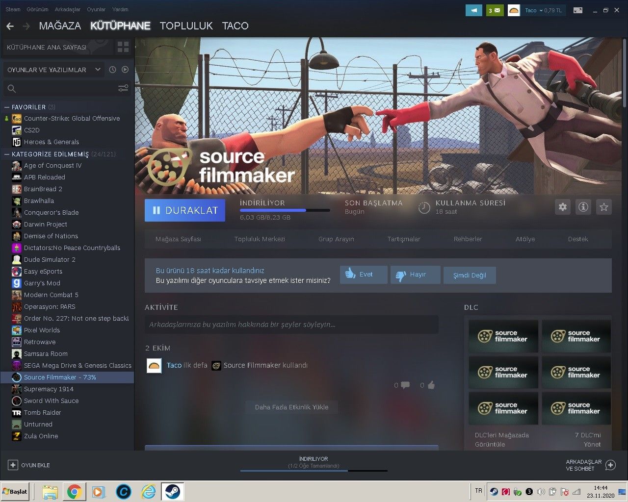Open Internet Explorer from taskbar
The image size is (628, 502).
coord(148,491)
